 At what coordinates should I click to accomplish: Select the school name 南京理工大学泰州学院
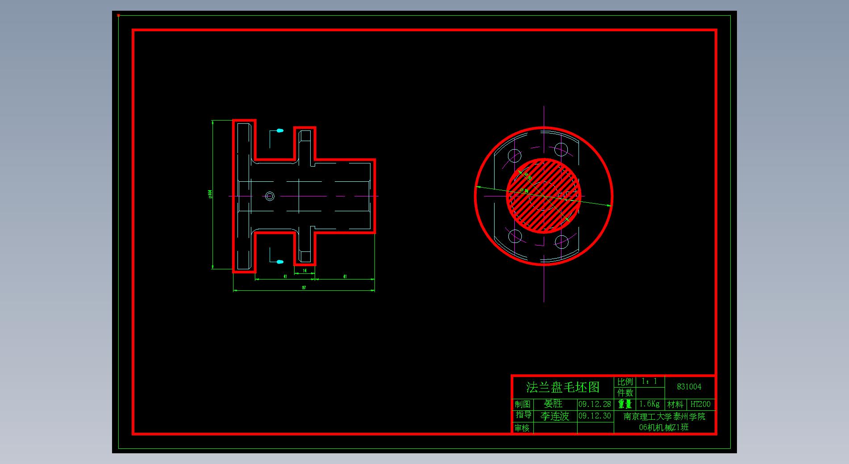click(x=664, y=416)
